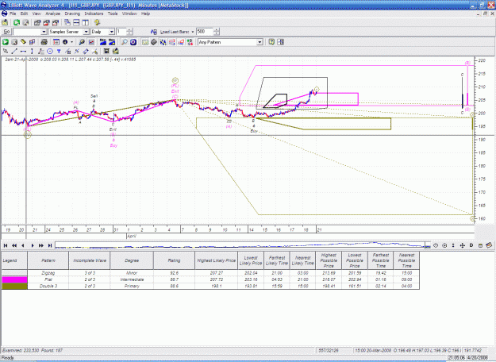Open the dropdown arrow beside the dark circle icon
Viewport: 496px width, 362px height.
tap(71, 42)
